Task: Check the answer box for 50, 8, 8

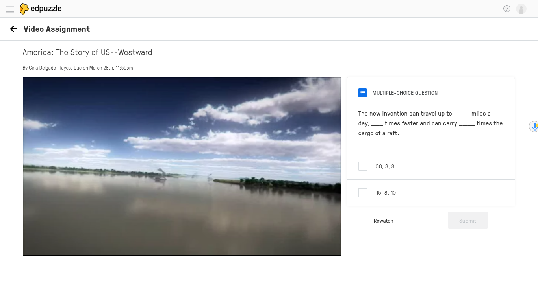Action: (x=363, y=166)
